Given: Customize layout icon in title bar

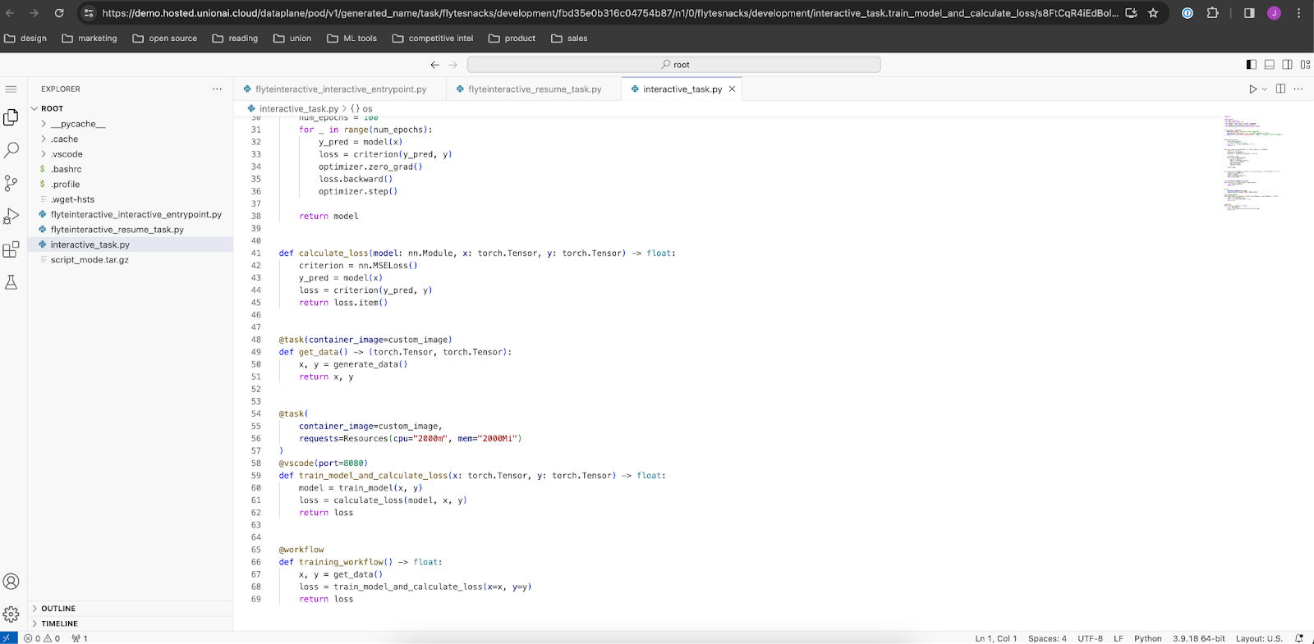Looking at the screenshot, I should tap(1305, 65).
